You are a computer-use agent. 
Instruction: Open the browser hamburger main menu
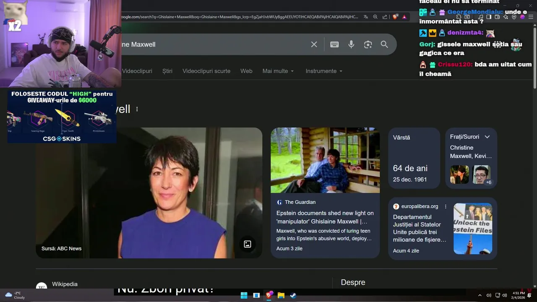[x=531, y=17]
